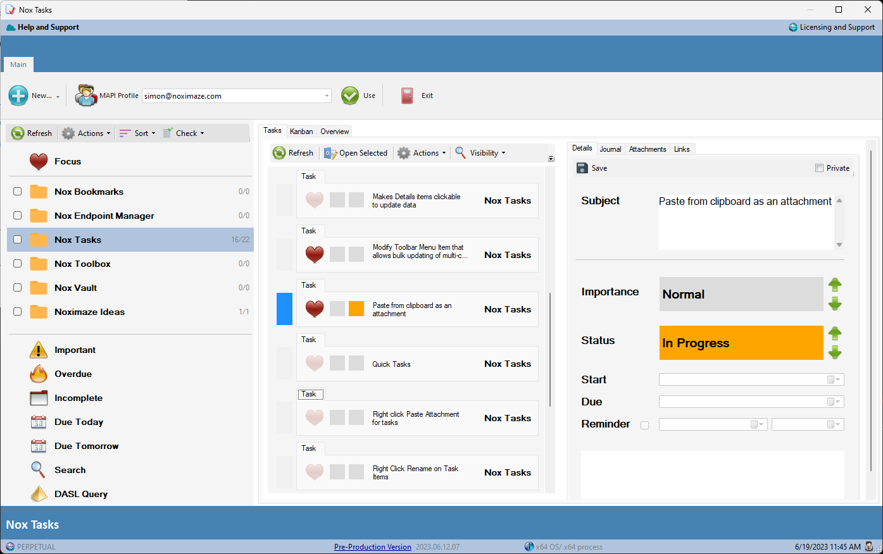
Task: Check the Nox Endpoint Manager checkbox
Action: [x=18, y=216]
